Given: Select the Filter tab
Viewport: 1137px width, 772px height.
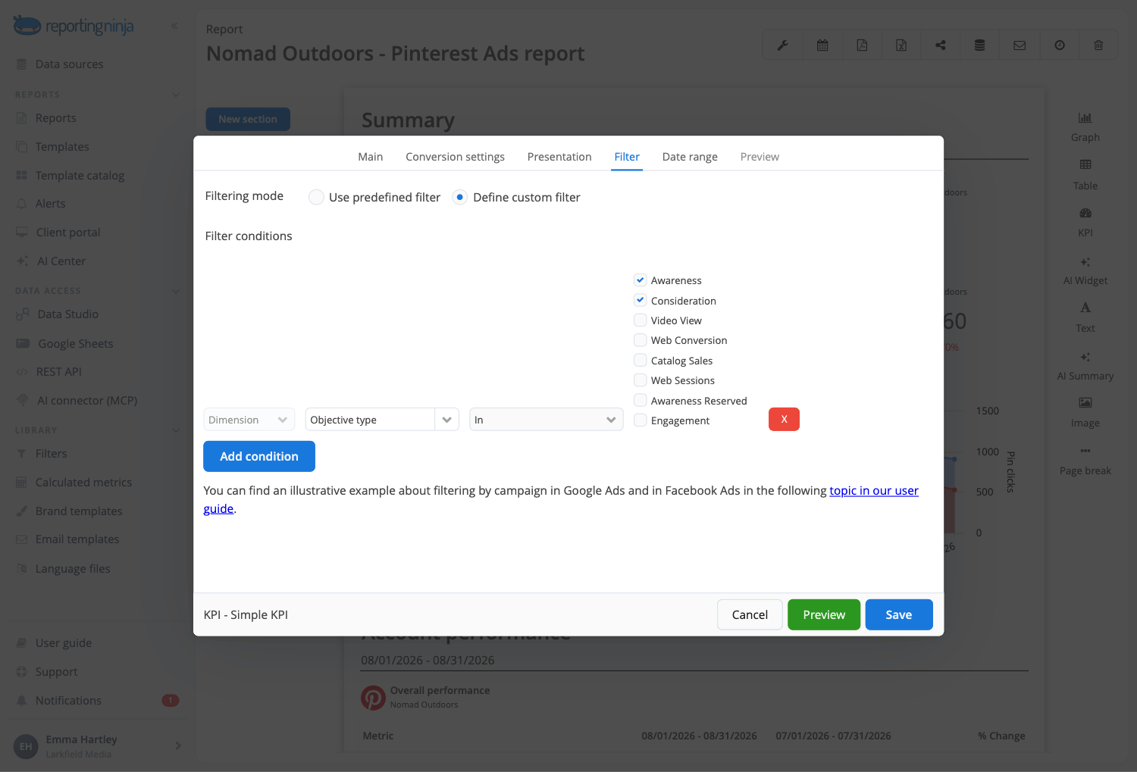Looking at the screenshot, I should point(627,157).
